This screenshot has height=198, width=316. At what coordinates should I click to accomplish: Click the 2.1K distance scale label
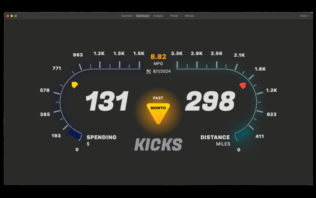click(239, 55)
